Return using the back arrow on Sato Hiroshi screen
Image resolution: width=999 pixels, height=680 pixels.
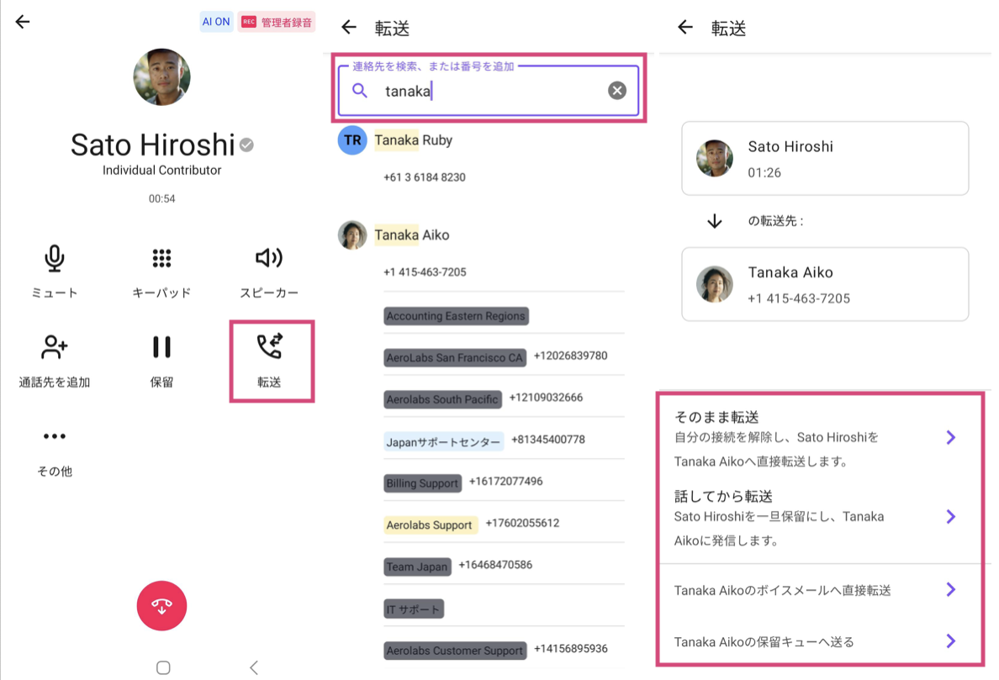(22, 21)
